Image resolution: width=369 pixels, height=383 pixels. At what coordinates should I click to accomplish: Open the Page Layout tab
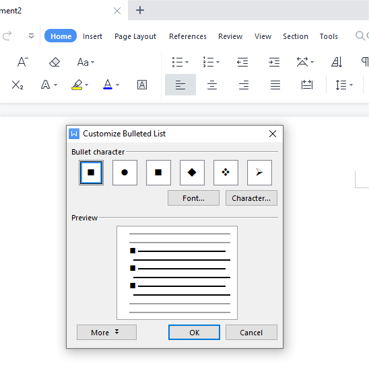coord(135,36)
